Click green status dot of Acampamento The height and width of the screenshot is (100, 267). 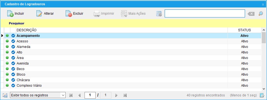tap(7, 35)
